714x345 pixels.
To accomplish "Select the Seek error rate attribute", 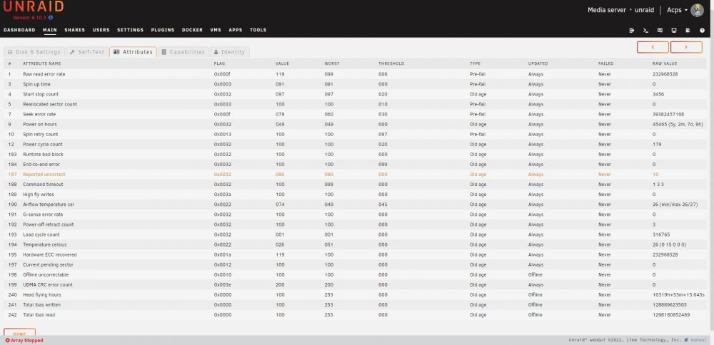I will pos(39,114).
